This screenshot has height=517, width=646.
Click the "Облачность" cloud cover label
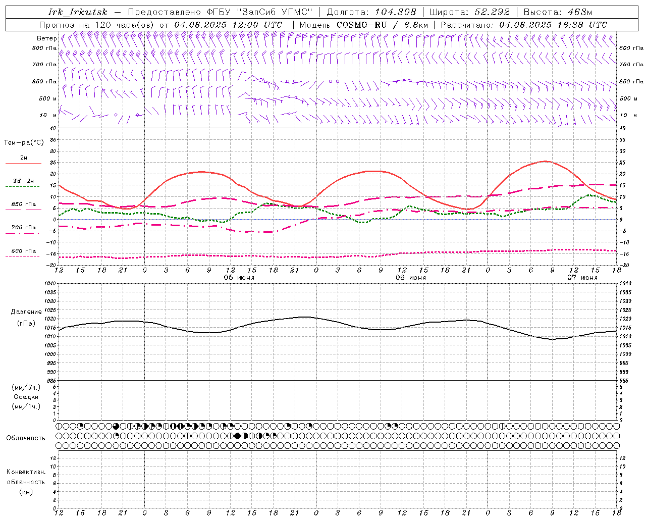[26, 438]
